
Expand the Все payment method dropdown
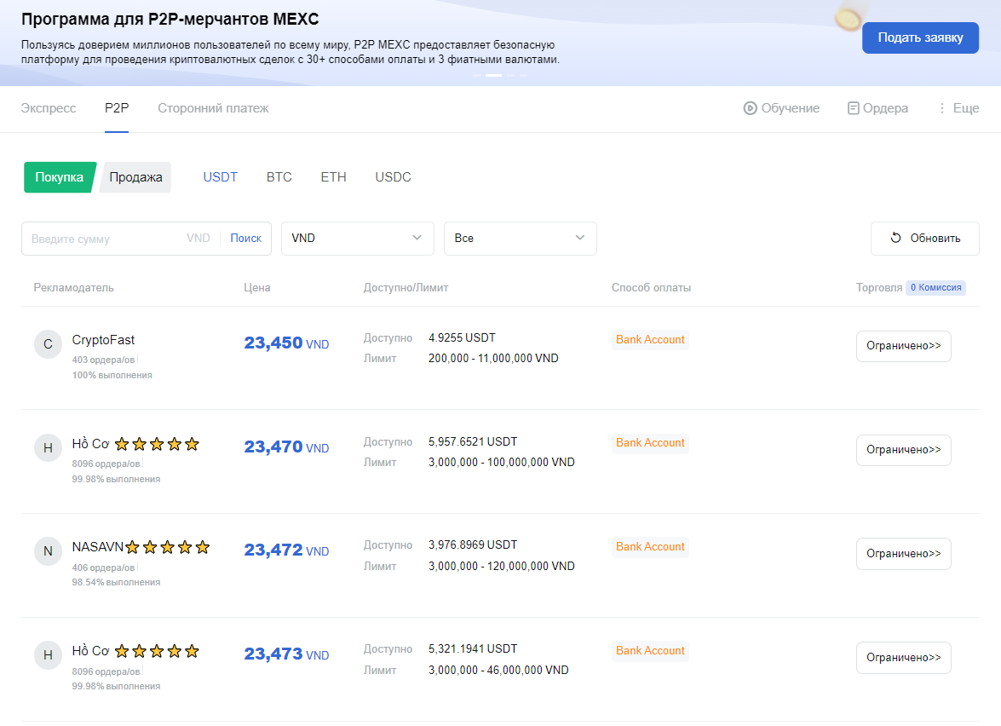pos(520,239)
